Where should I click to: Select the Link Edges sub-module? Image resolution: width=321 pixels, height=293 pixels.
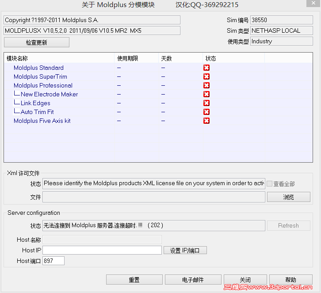tap(158, 103)
